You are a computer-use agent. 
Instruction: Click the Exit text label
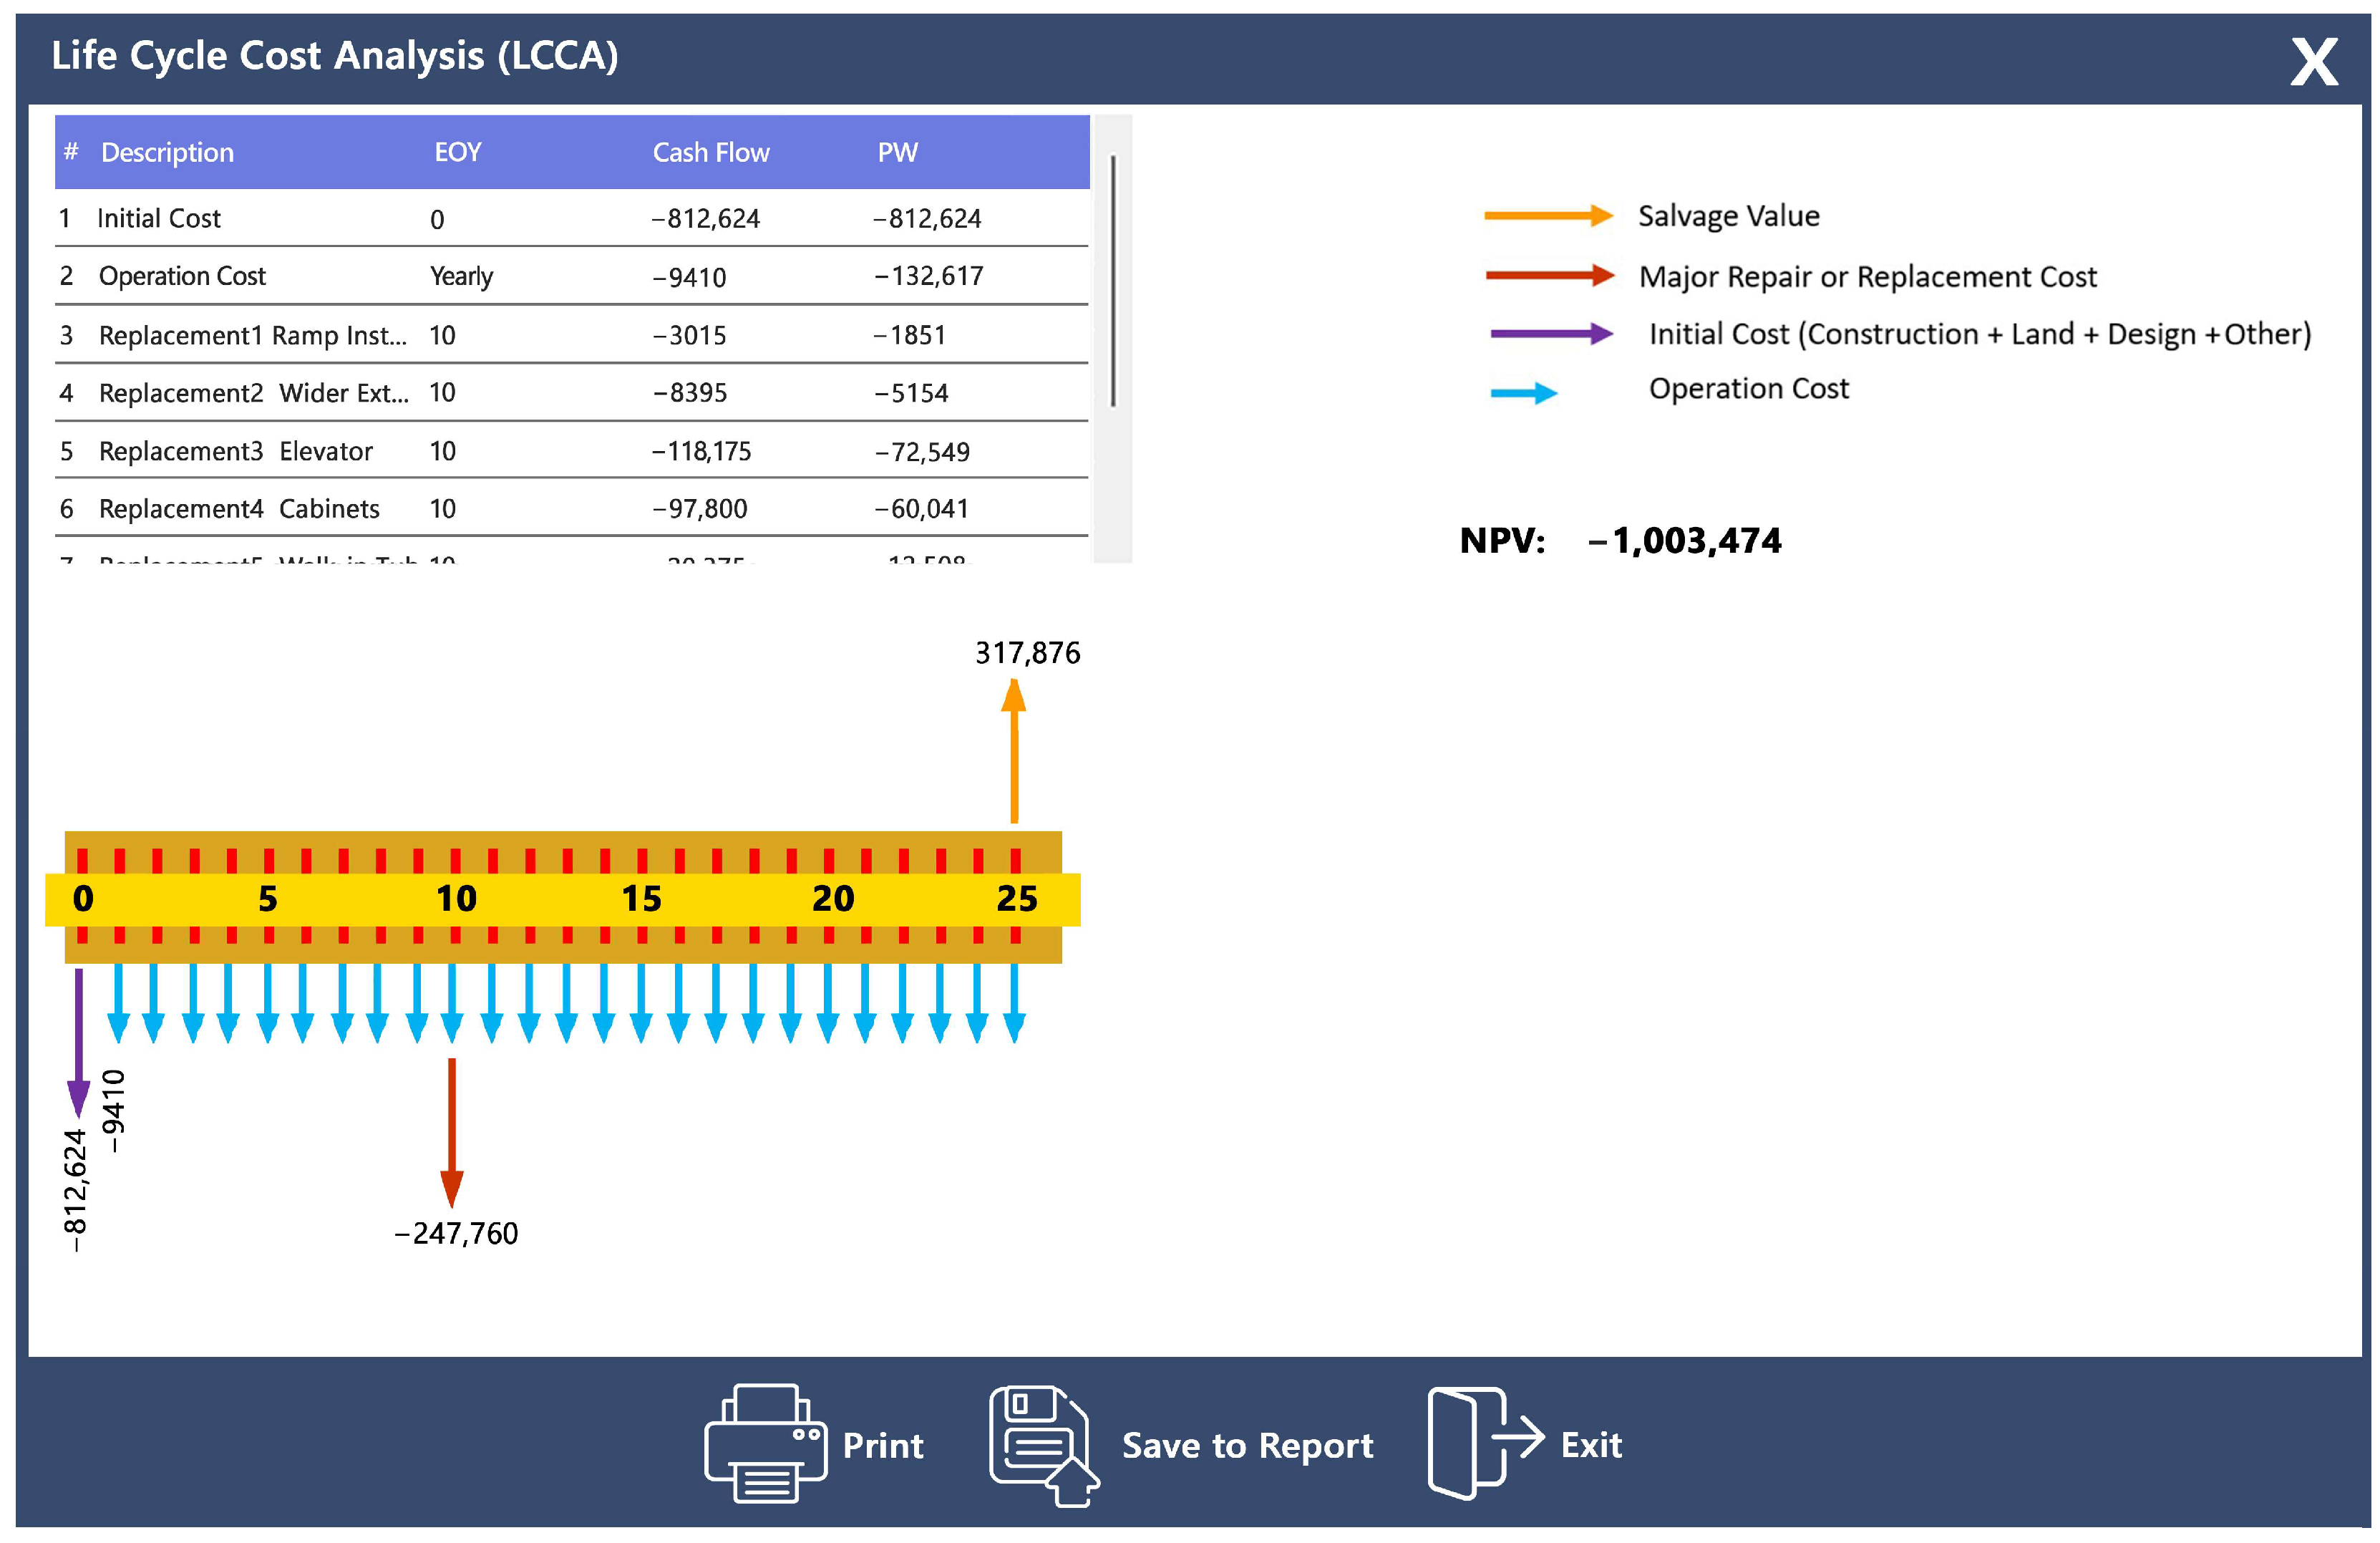(1591, 1445)
